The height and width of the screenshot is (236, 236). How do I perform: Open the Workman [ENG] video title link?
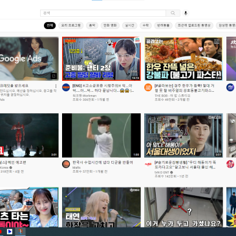(102, 88)
